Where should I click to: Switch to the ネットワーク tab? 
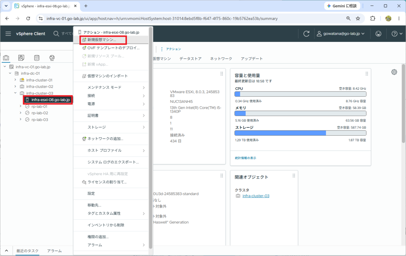(x=221, y=59)
